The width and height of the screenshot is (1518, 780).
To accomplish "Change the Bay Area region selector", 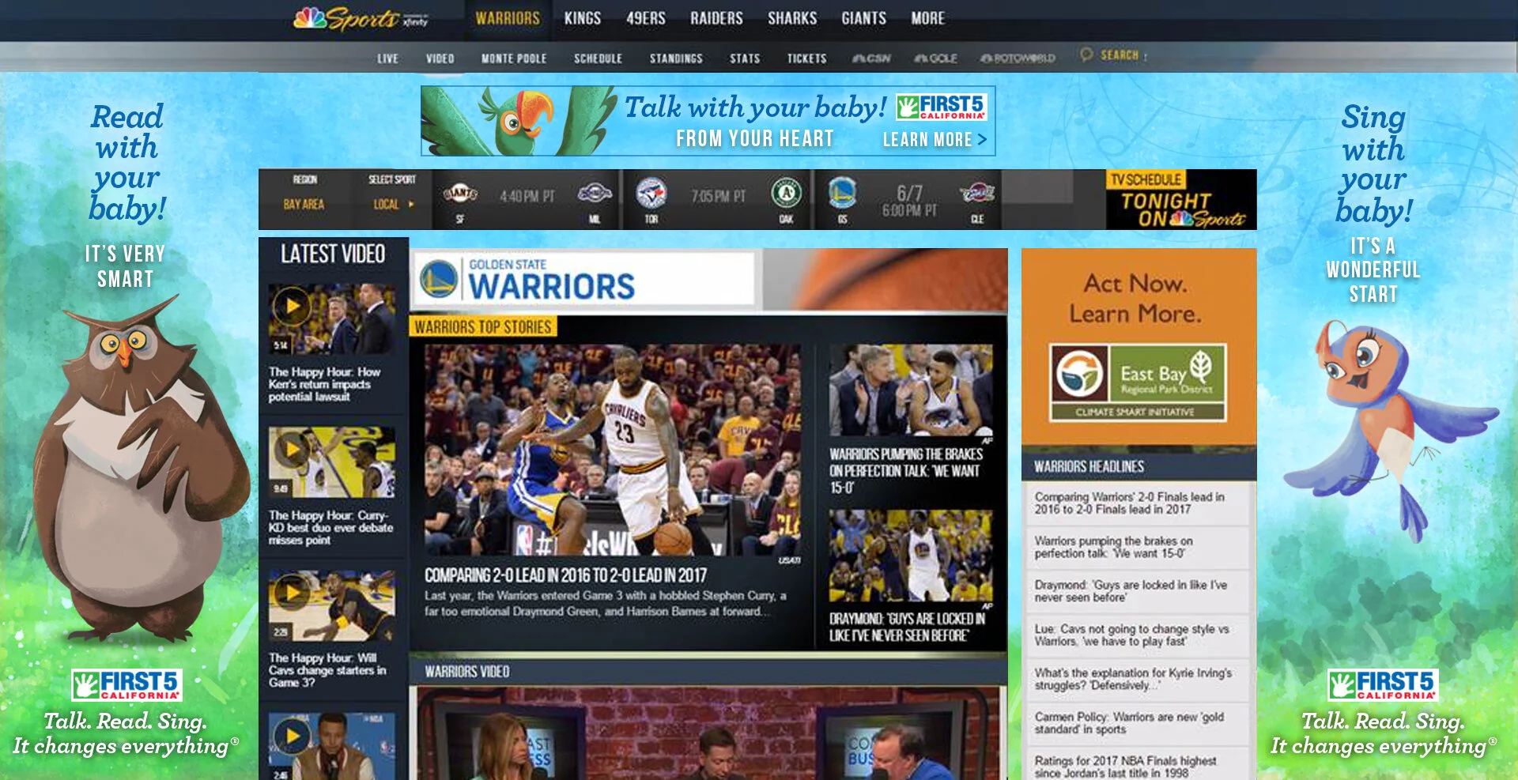I will [x=304, y=204].
